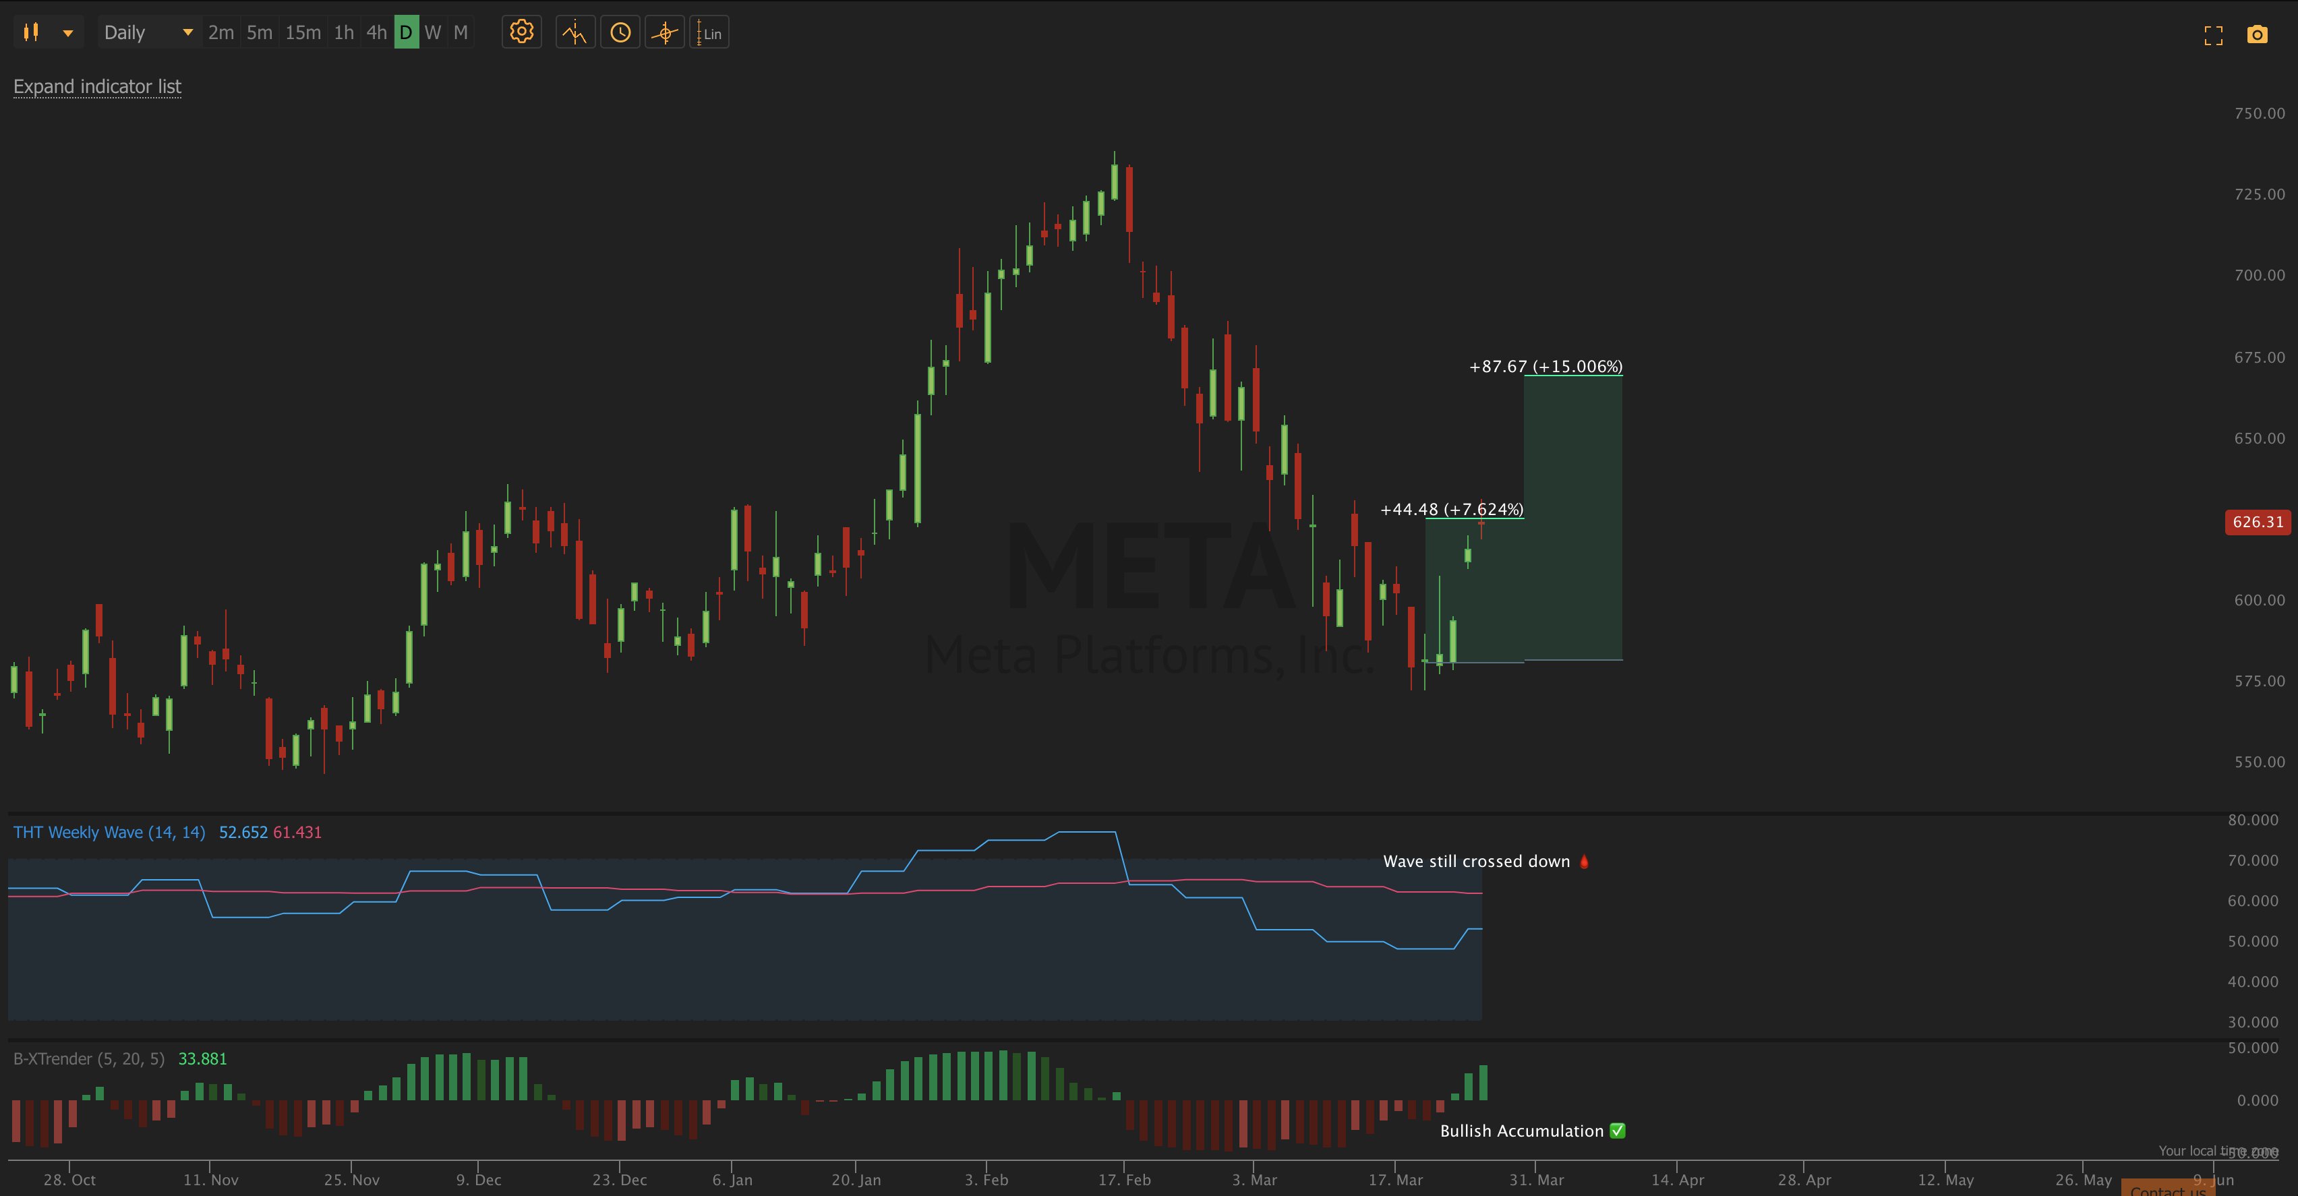This screenshot has width=2298, height=1196.
Task: Switch timeframe to 2m
Action: pos(220,33)
